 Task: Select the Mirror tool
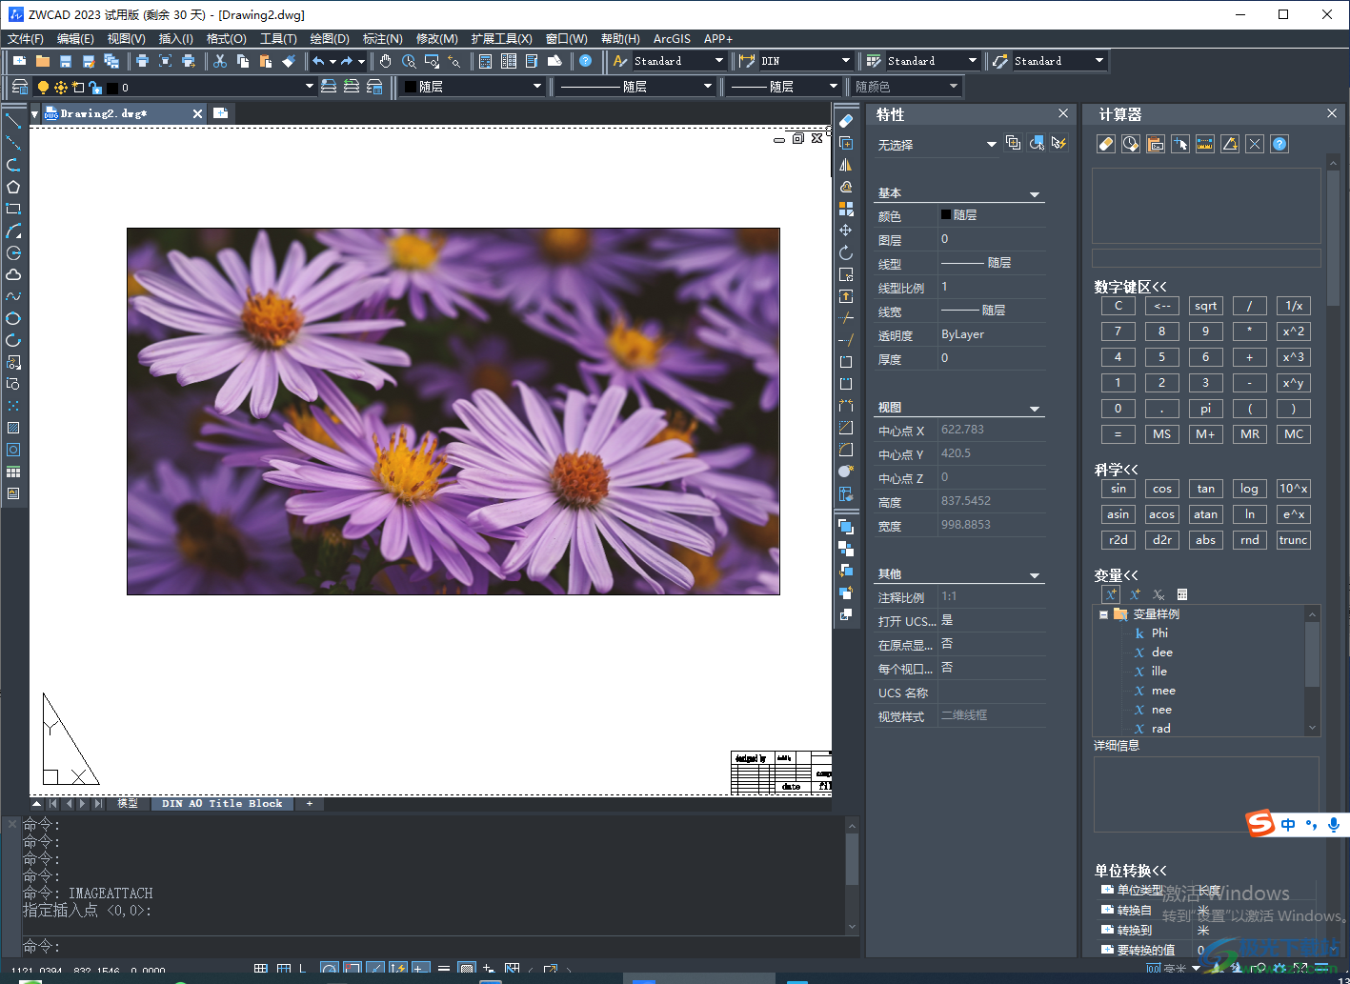pos(846,165)
